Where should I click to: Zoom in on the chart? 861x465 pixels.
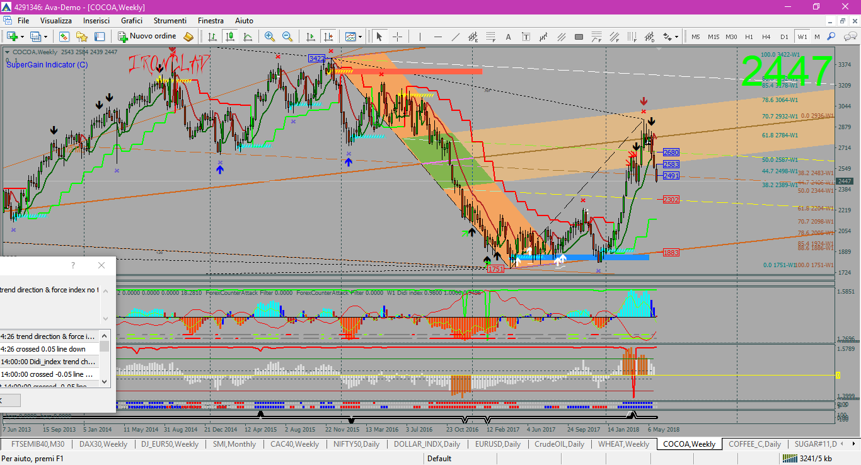tap(270, 37)
